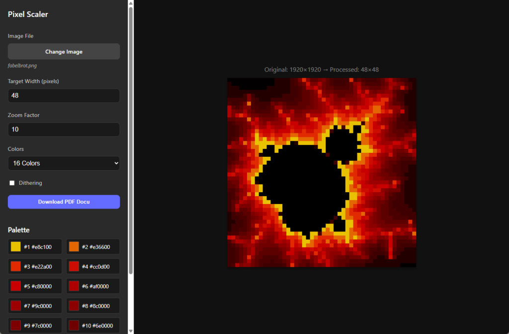Click palette swatch #5 c80000
509x334 pixels.
[16, 286]
